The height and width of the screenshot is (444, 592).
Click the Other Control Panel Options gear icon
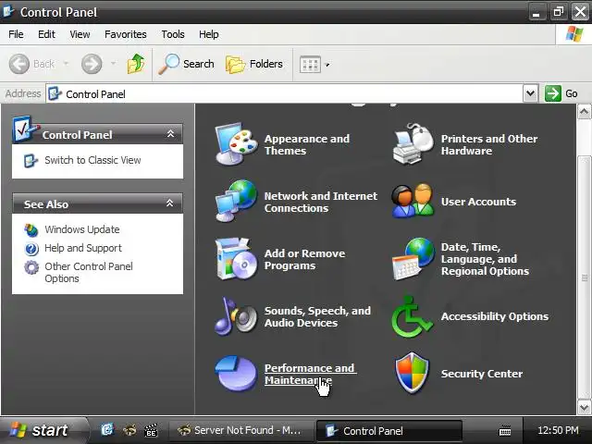[x=31, y=267]
